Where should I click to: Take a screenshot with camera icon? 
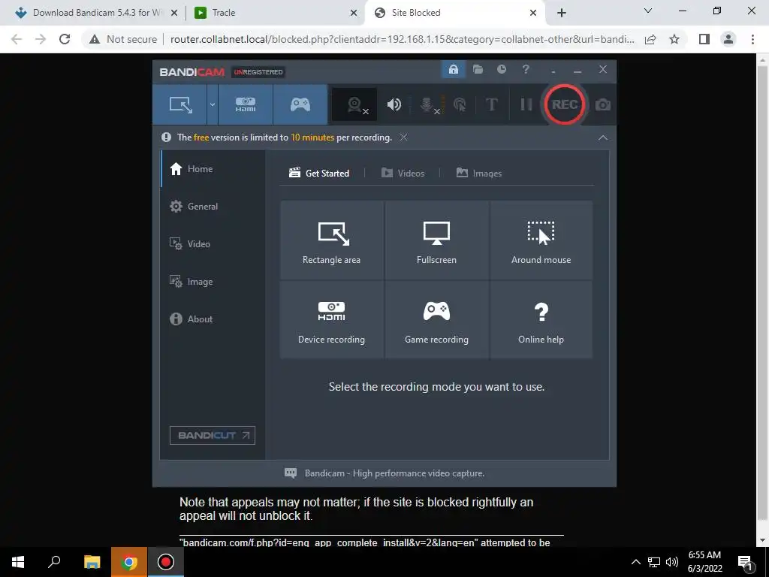603,104
